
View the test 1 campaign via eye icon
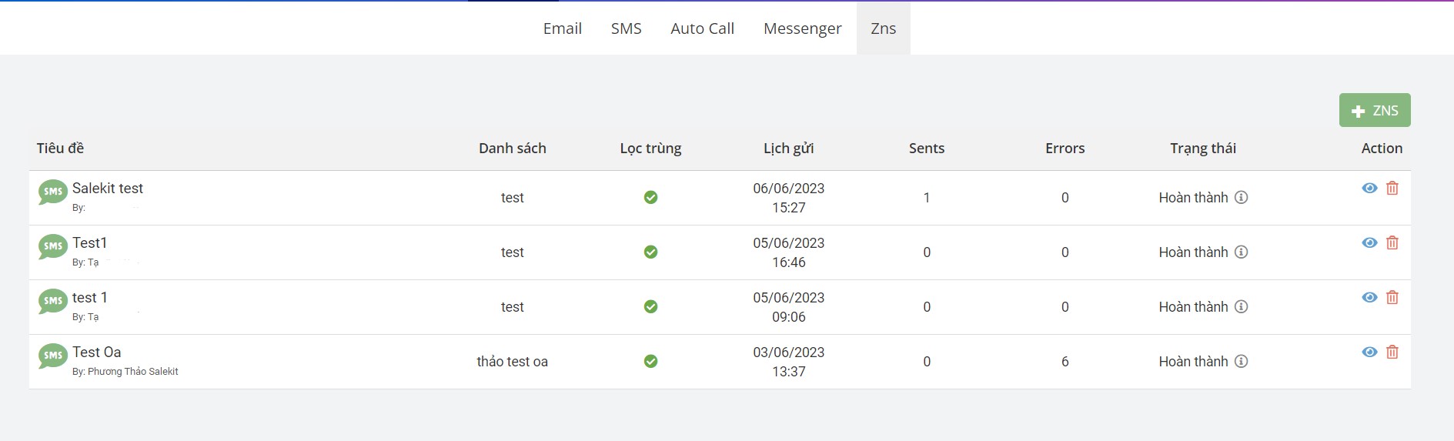(x=1369, y=297)
